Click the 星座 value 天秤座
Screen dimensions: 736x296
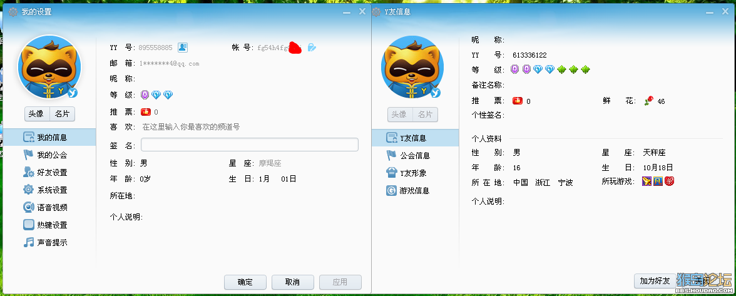(x=655, y=153)
